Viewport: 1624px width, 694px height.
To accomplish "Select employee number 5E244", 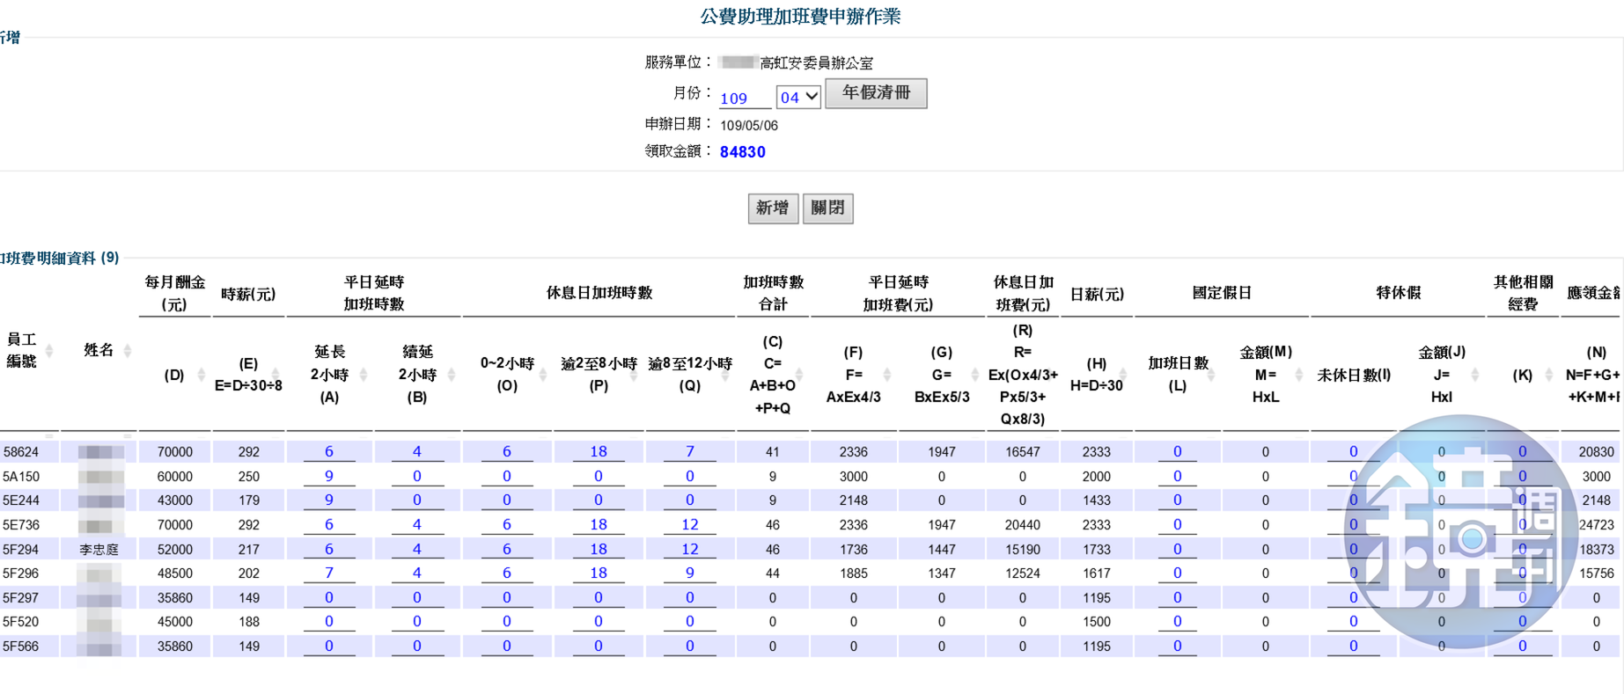I will 21,500.
